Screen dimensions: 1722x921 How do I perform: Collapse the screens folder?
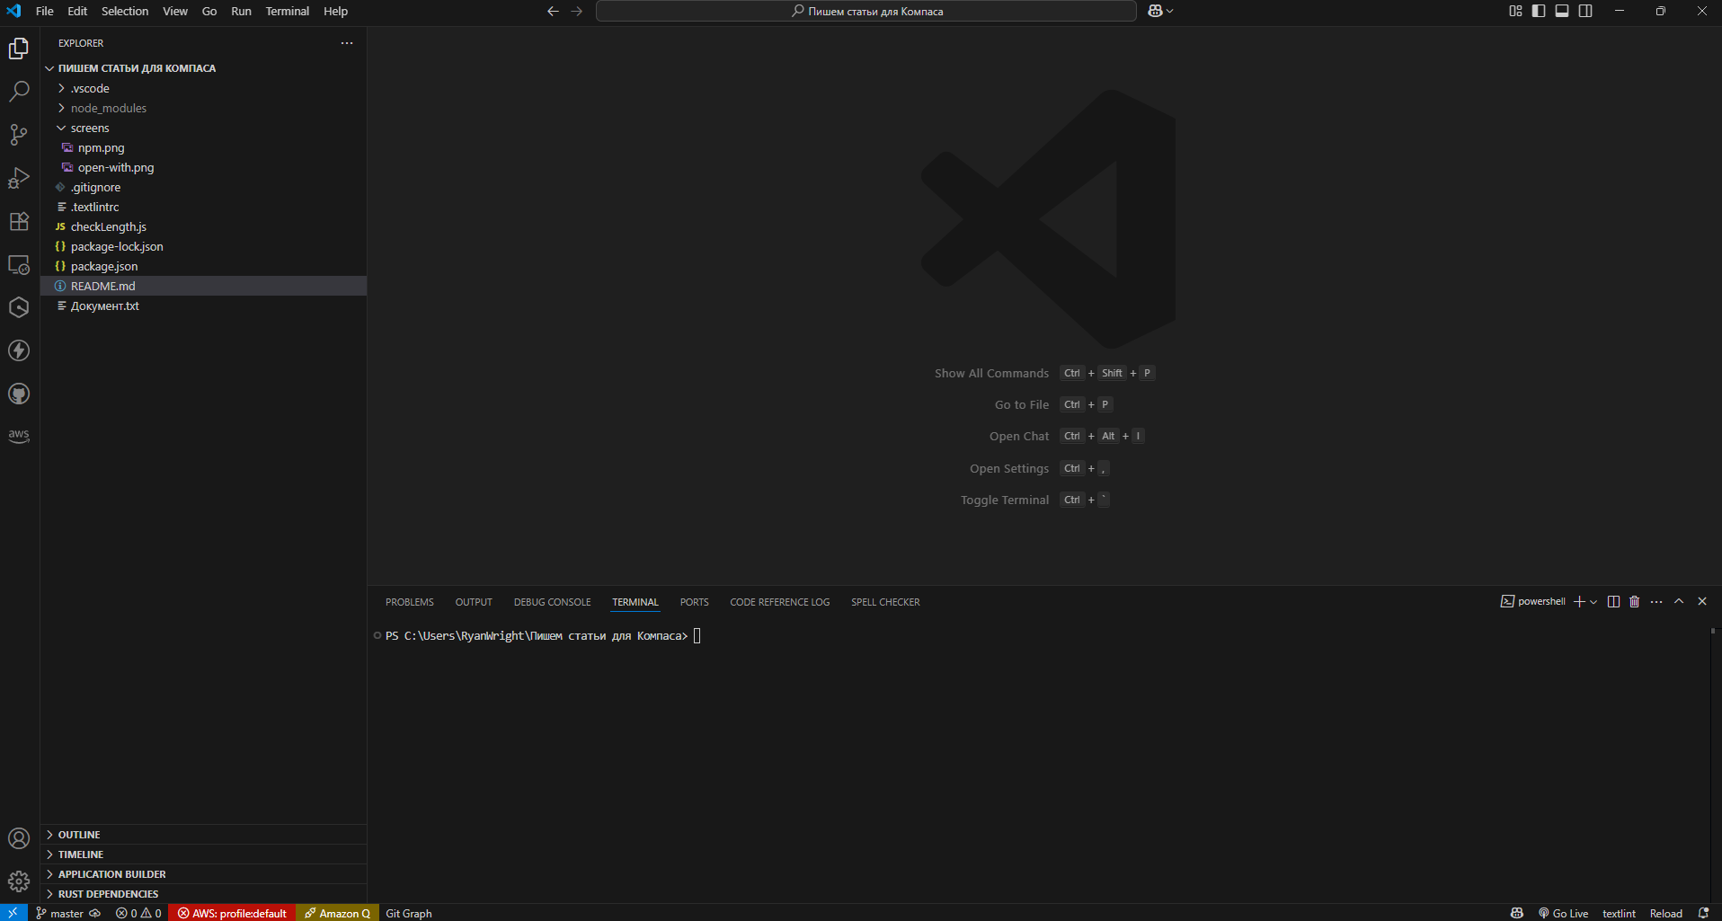click(x=61, y=128)
